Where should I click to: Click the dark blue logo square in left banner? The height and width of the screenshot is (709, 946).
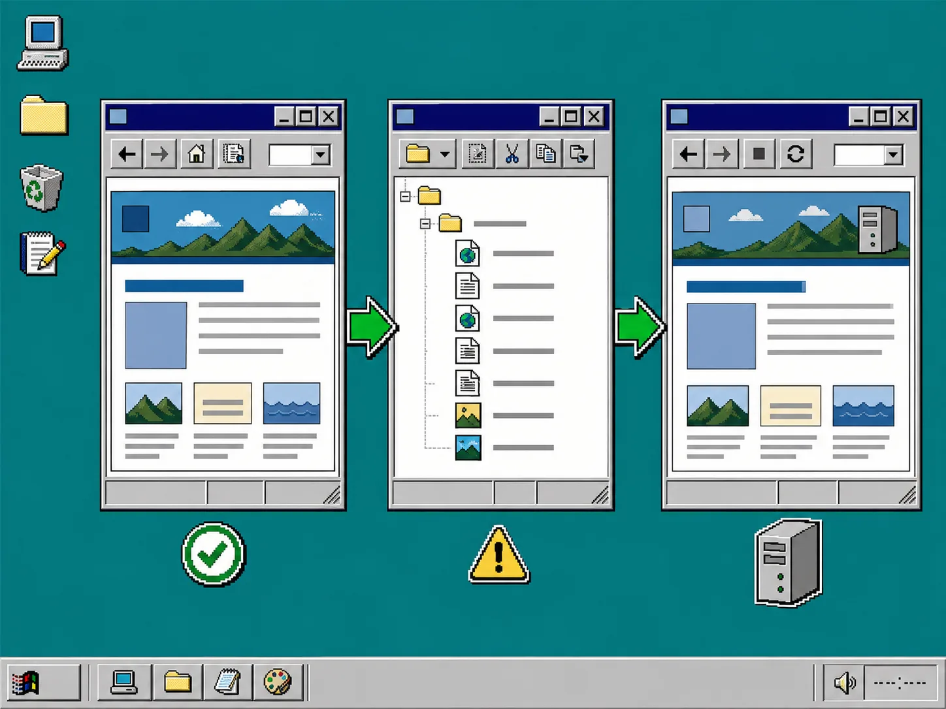(135, 219)
